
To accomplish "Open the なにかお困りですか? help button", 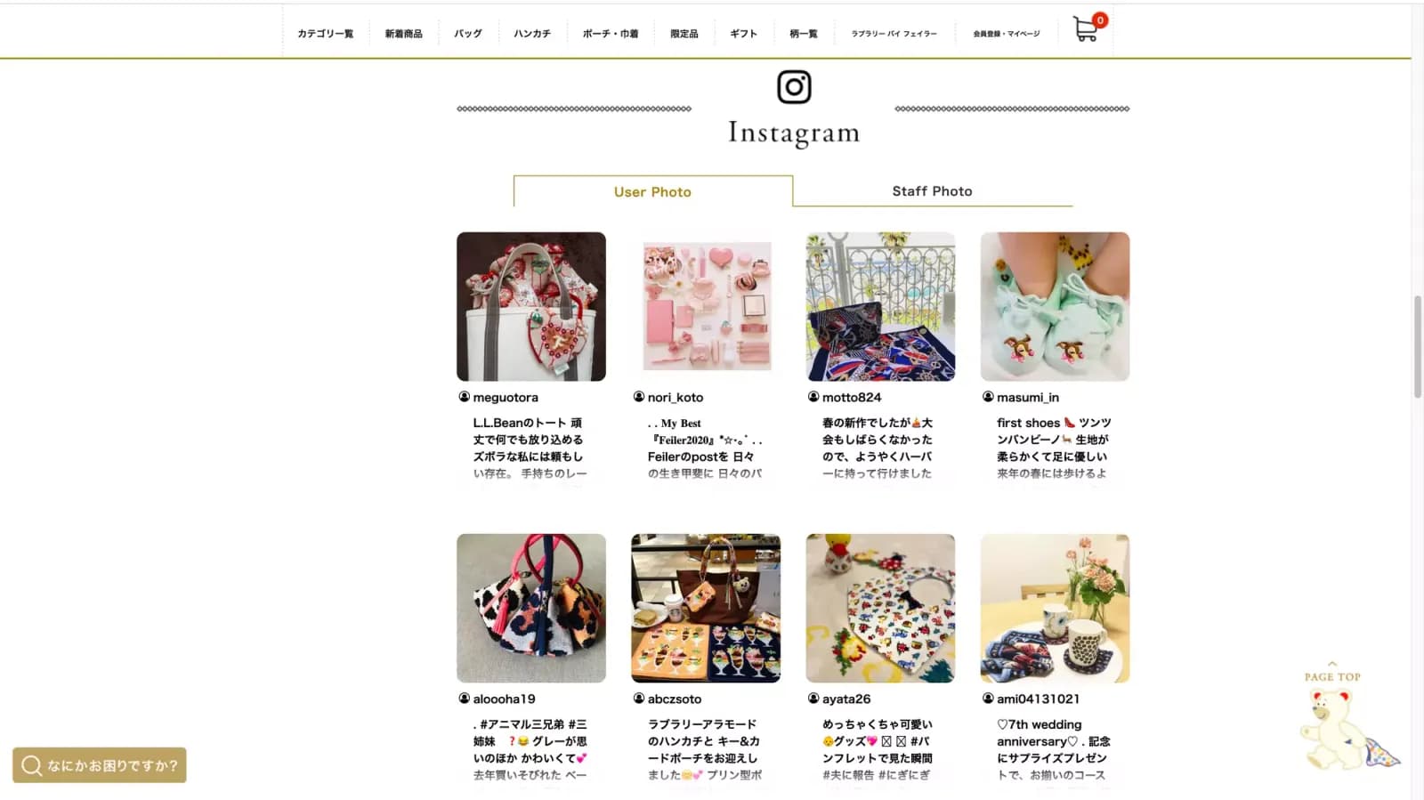I will [99, 765].
